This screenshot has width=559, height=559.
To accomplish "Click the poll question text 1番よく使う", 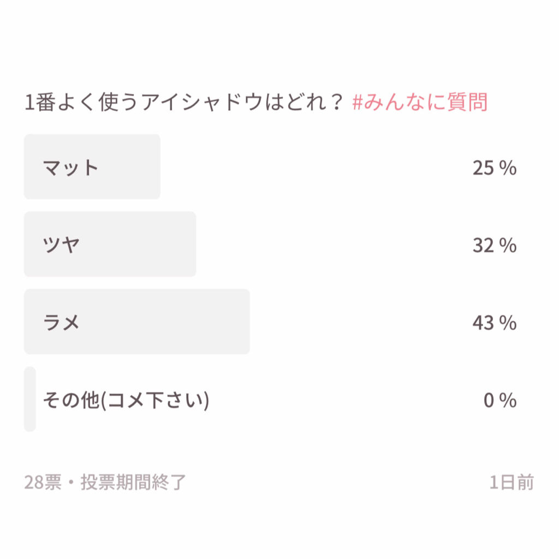I will [79, 103].
